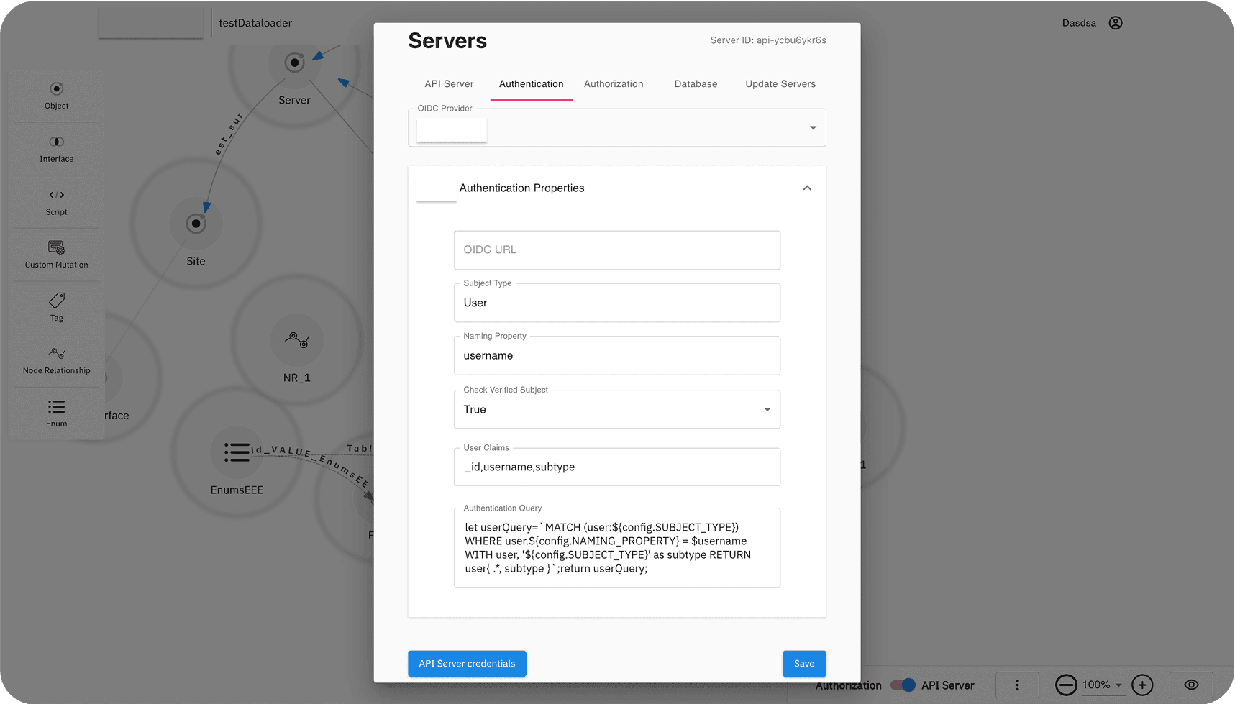Click the zoom out minus icon
Viewport: 1235px width, 704px height.
click(x=1066, y=685)
